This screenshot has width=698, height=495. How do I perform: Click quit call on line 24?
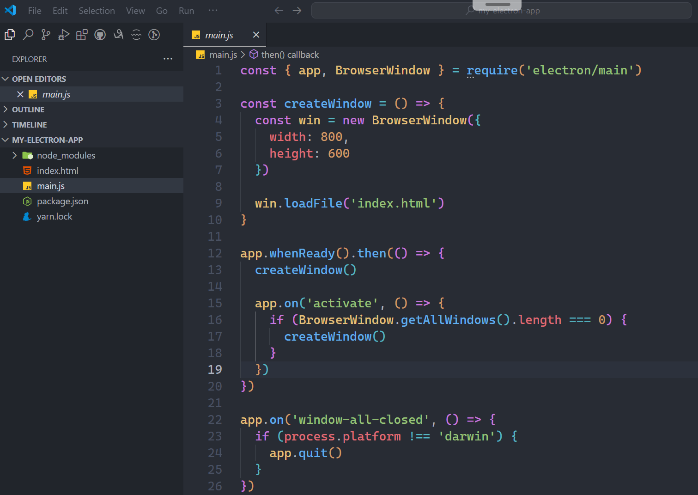pyautogui.click(x=313, y=453)
